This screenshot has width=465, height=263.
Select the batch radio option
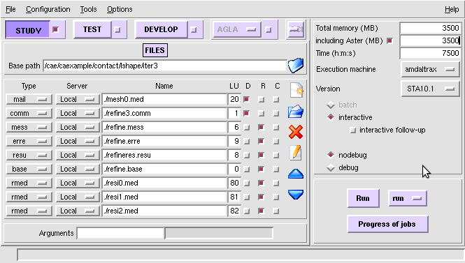[331, 105]
